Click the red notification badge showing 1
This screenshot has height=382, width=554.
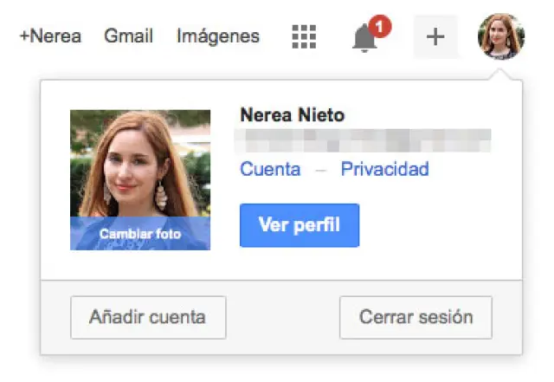click(381, 26)
